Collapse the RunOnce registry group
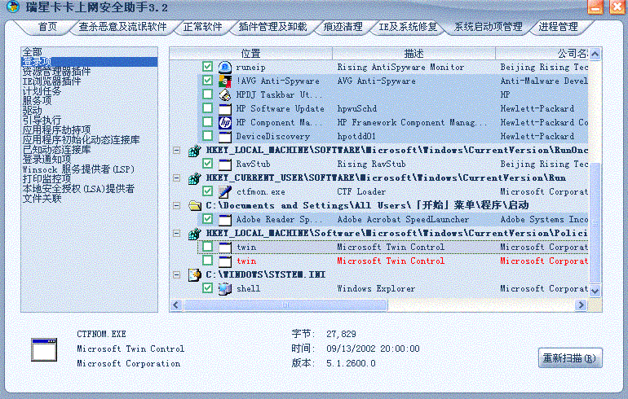This screenshot has width=628, height=399. coord(176,151)
